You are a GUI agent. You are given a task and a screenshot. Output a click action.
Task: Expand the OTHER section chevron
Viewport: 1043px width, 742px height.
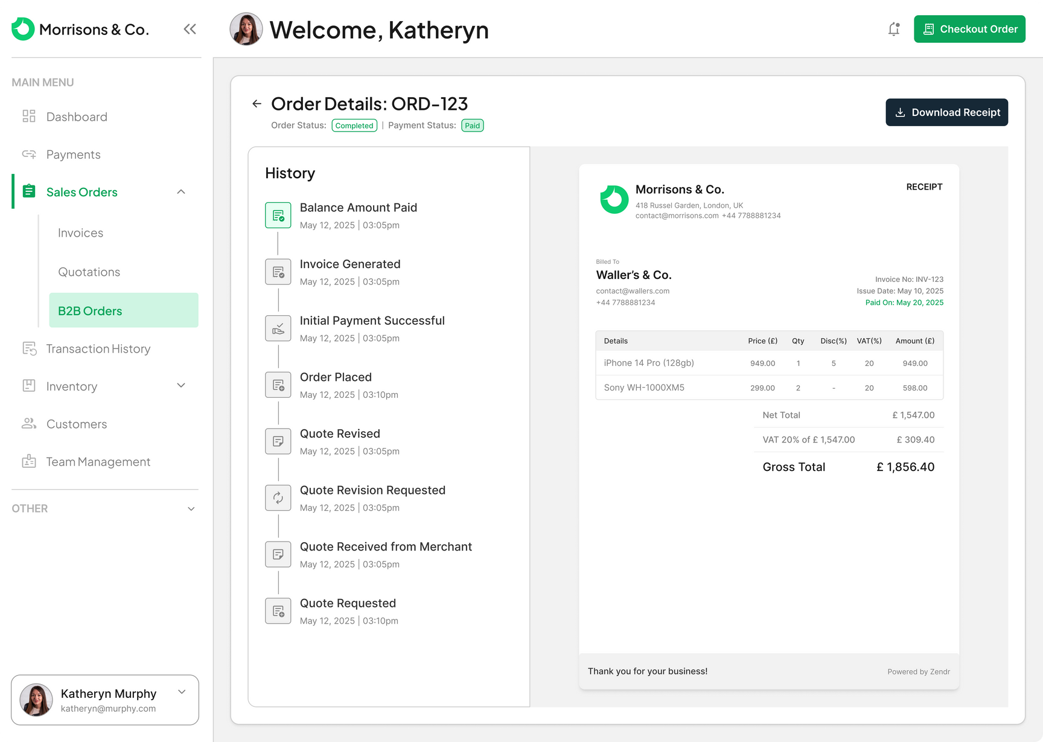click(191, 509)
